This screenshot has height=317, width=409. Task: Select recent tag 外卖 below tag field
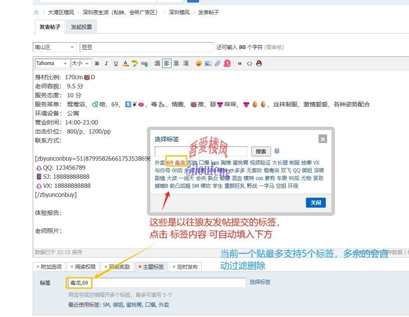tap(164, 305)
